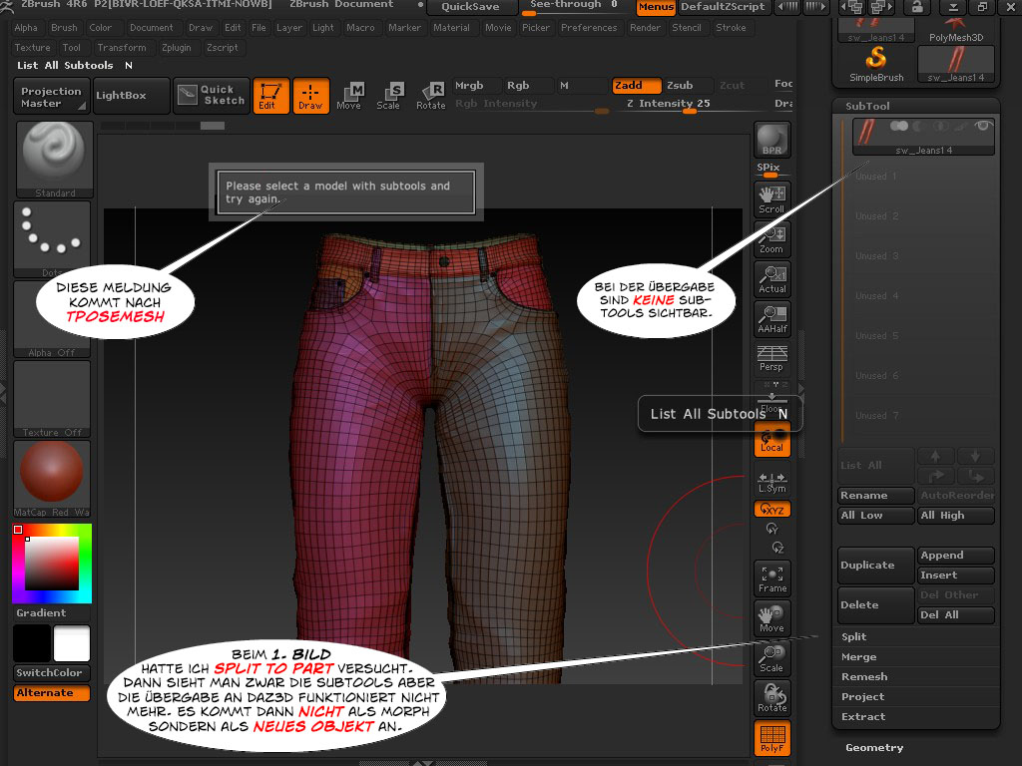This screenshot has height=766, width=1022.
Task: Activate the Rotate tool in top shelf
Action: [431, 96]
